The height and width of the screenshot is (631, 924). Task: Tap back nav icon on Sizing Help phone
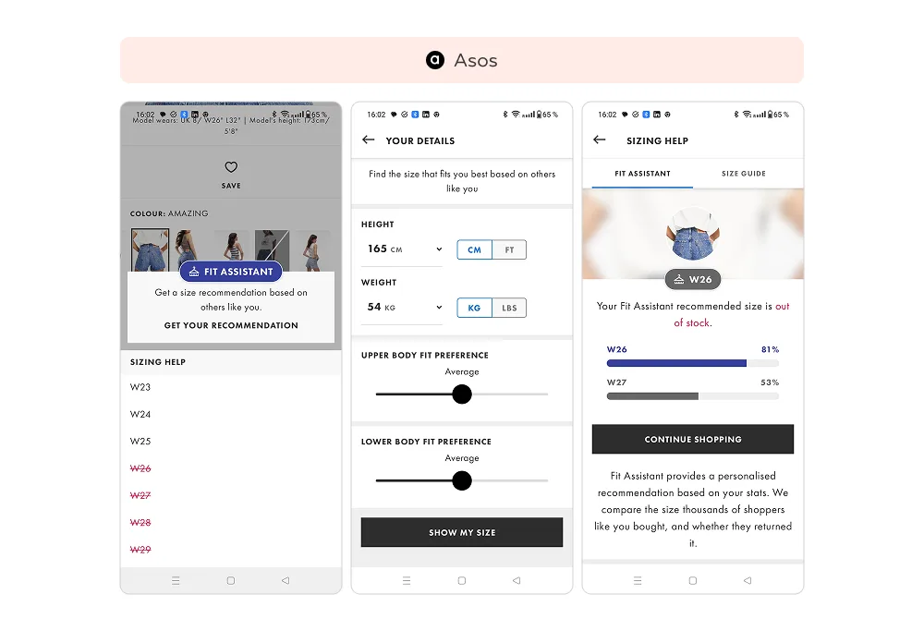tap(748, 580)
